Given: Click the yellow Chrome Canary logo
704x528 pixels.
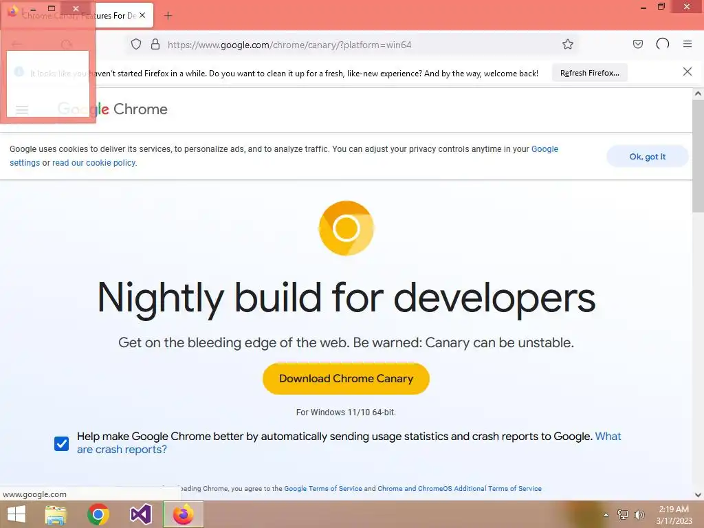Looking at the screenshot, I should tap(346, 228).
